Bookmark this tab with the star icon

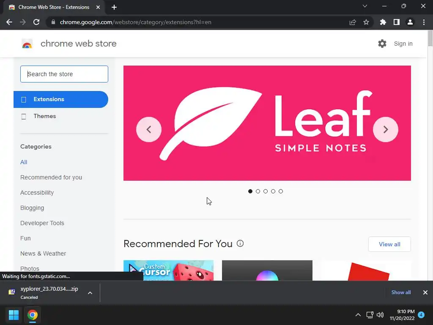(366, 22)
